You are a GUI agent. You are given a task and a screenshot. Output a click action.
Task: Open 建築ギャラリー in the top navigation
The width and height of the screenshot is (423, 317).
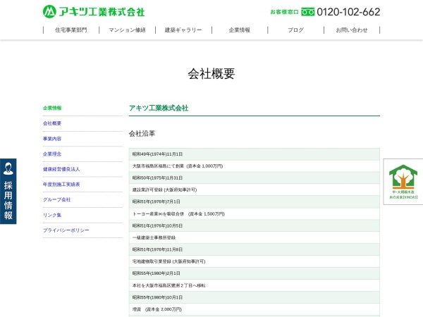183,30
